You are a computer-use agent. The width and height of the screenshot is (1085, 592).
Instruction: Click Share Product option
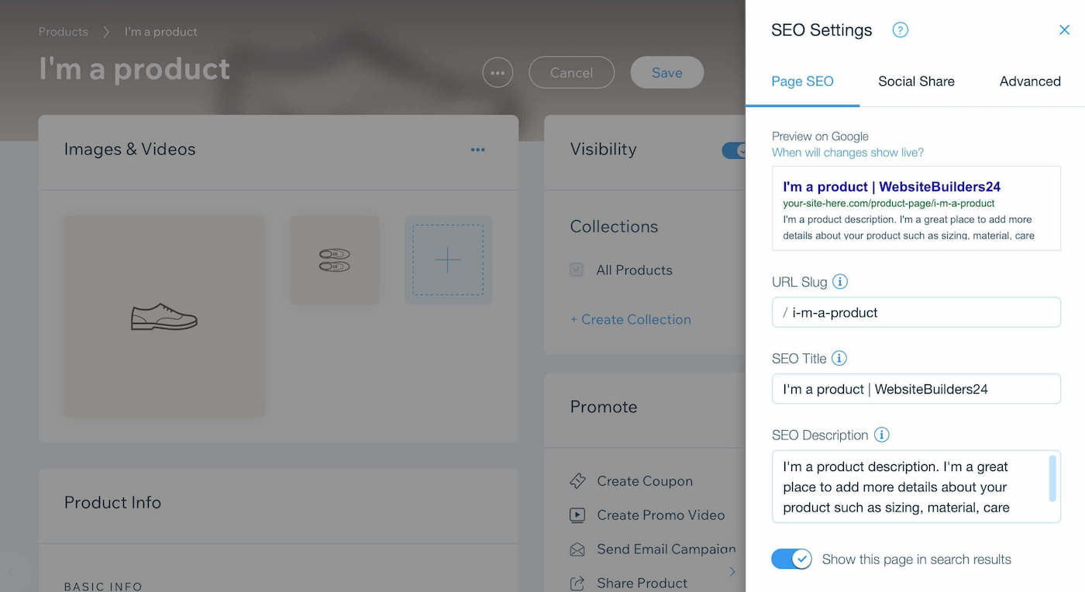[x=642, y=583]
